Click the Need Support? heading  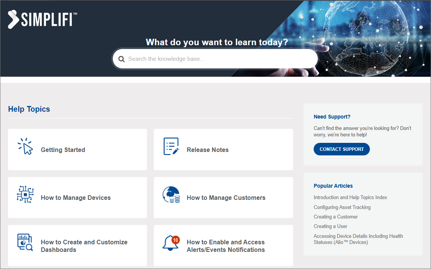click(332, 117)
